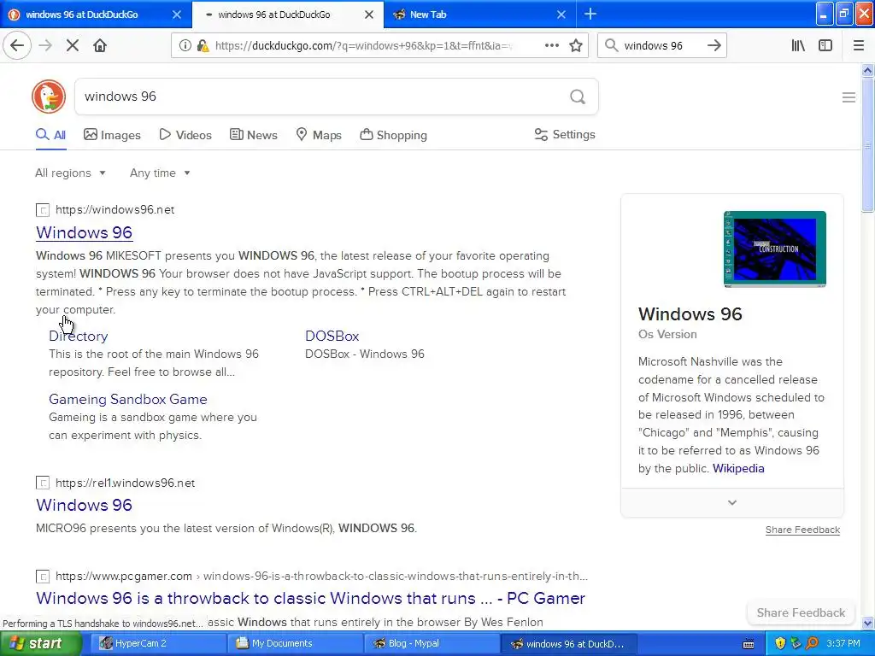Open the PC Gamer throwback article link

310,599
